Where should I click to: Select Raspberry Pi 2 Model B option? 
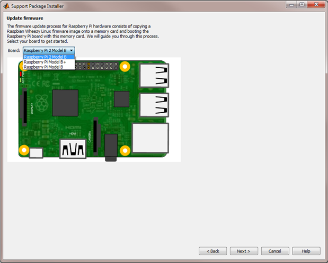coord(45,57)
